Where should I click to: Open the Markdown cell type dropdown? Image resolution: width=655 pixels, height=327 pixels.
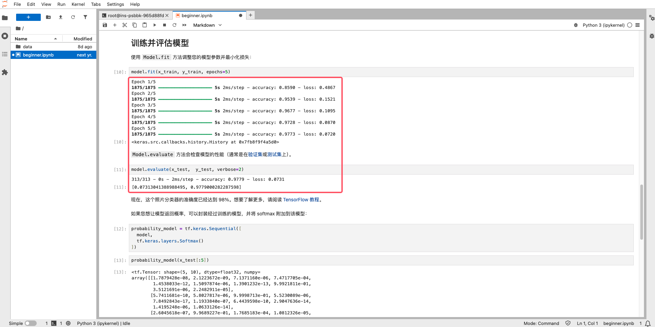pyautogui.click(x=207, y=25)
